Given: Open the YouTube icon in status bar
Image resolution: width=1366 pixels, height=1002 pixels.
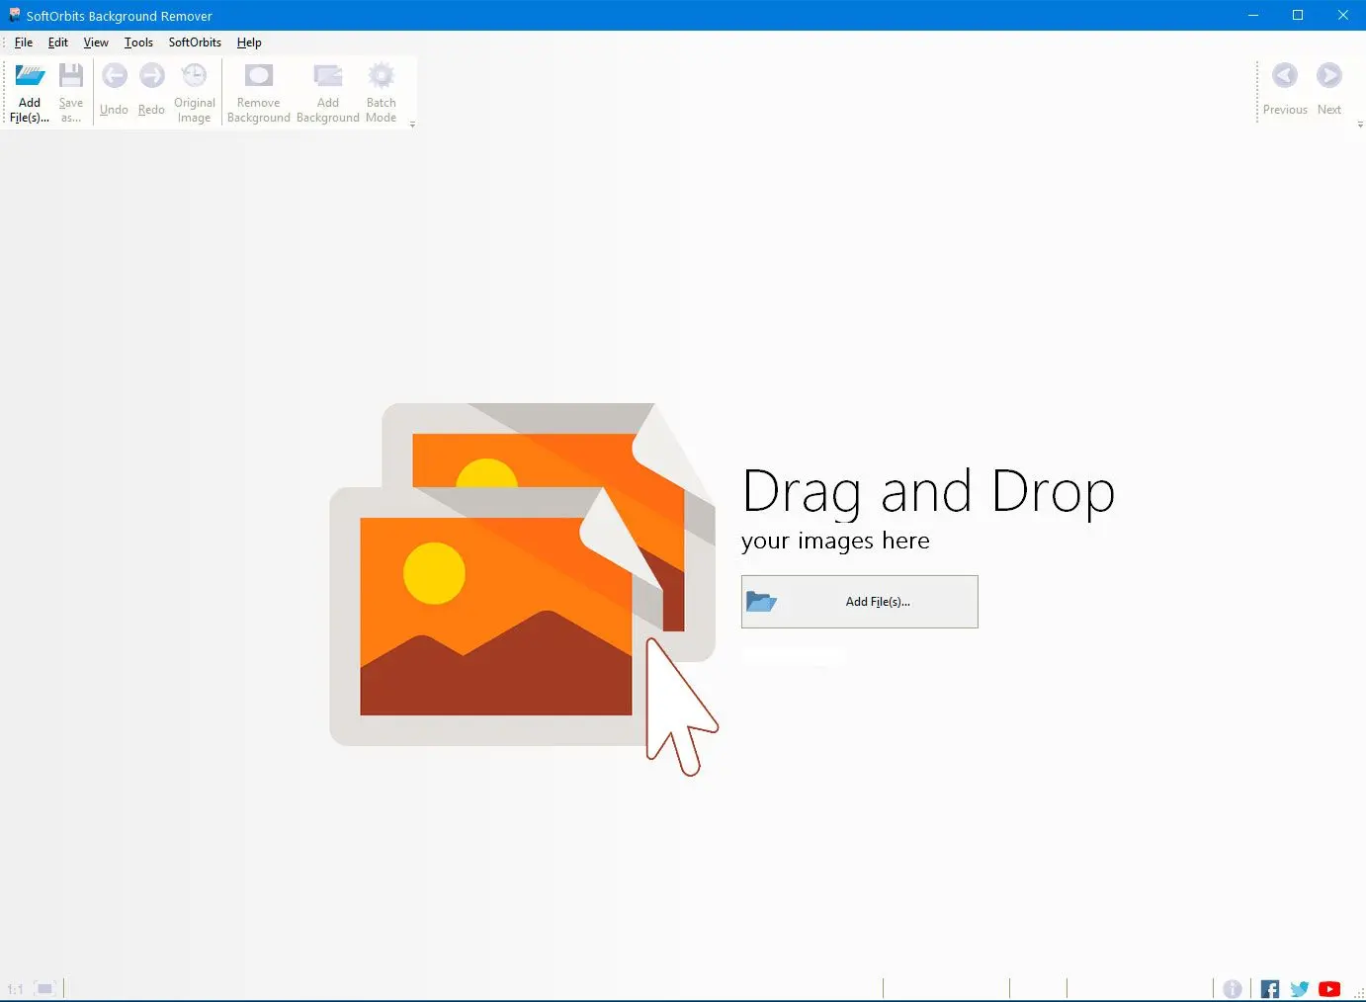Looking at the screenshot, I should [x=1329, y=989].
